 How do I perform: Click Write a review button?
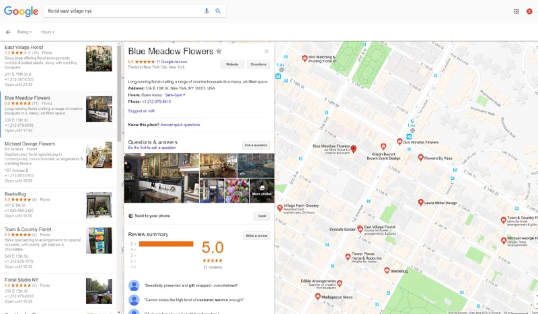tap(257, 235)
